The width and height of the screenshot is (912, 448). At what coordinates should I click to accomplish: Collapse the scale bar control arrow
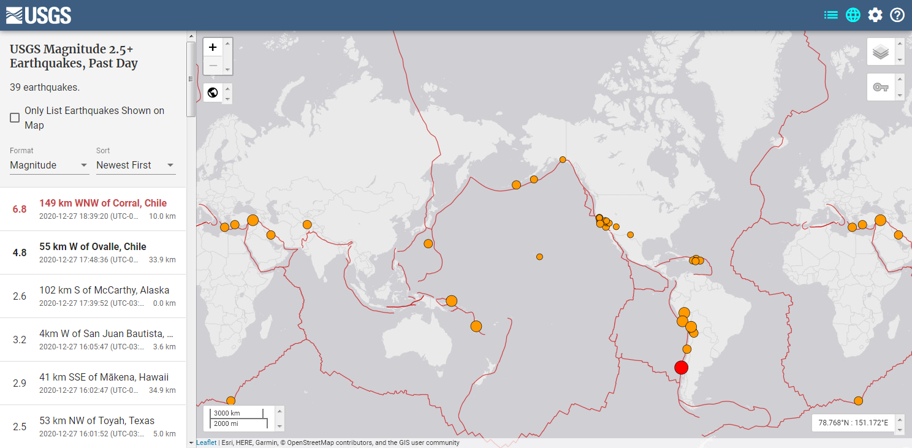coord(279,412)
